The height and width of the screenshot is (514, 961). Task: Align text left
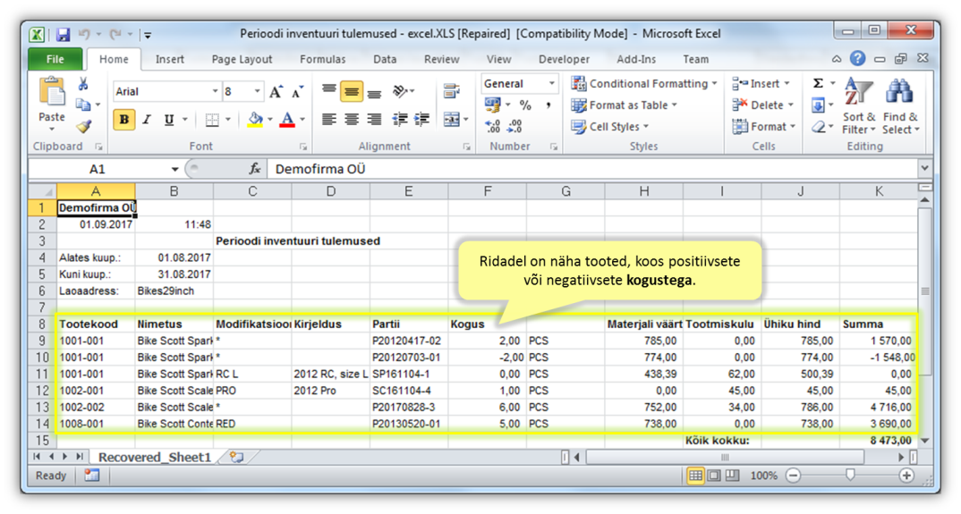pyautogui.click(x=329, y=120)
